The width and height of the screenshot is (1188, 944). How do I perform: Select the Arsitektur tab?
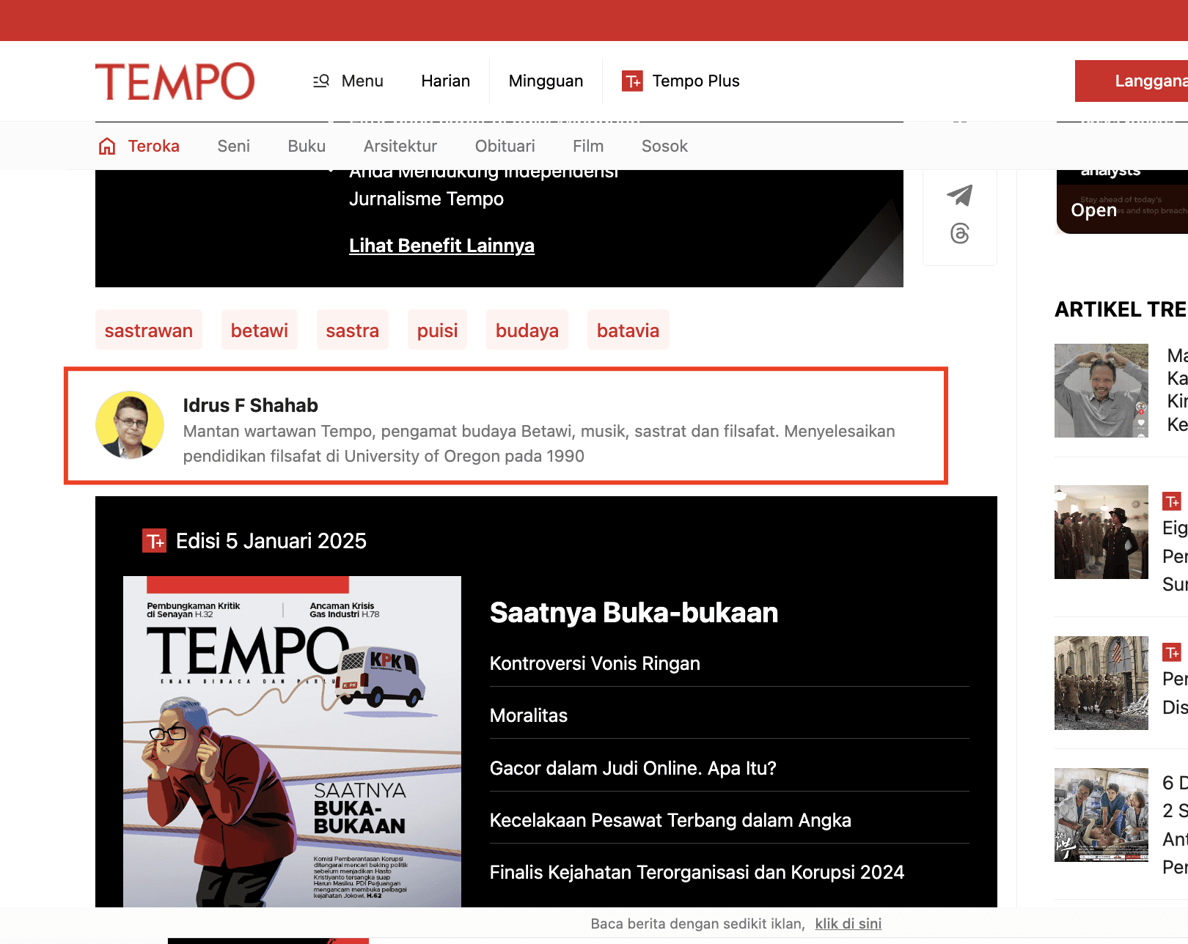coord(400,146)
